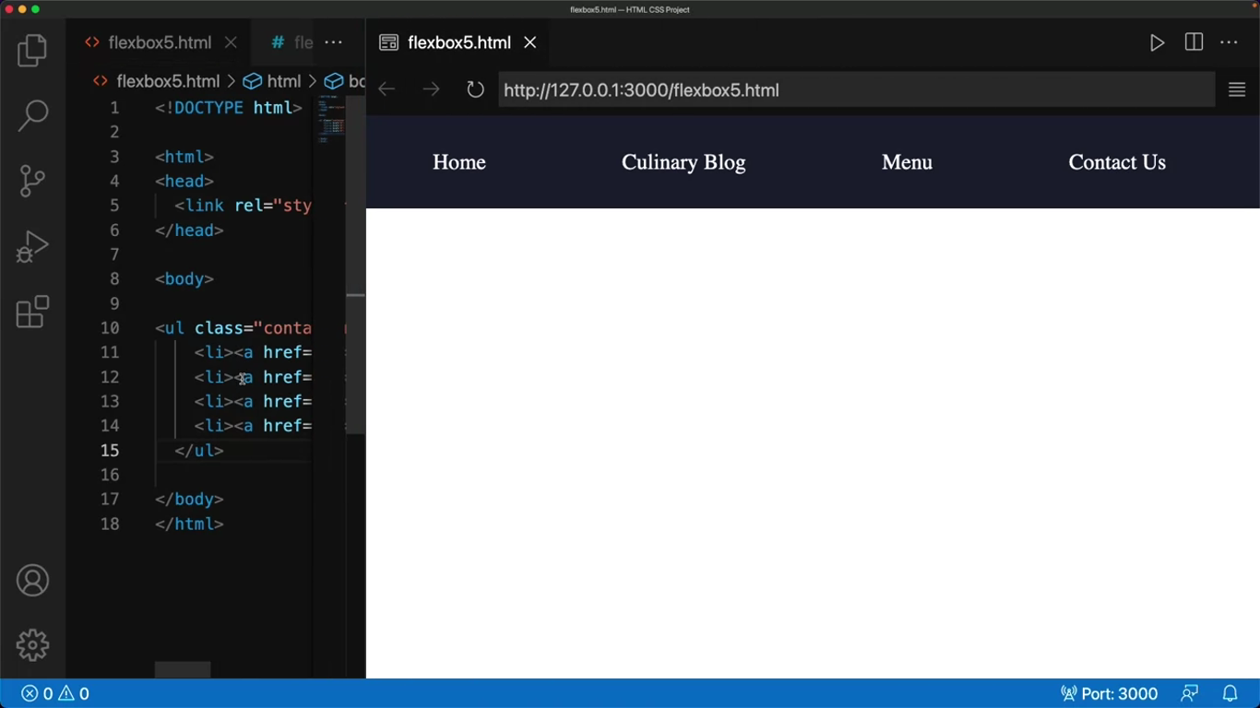Toggle Live Preview server Port: 3000

(x=1109, y=693)
